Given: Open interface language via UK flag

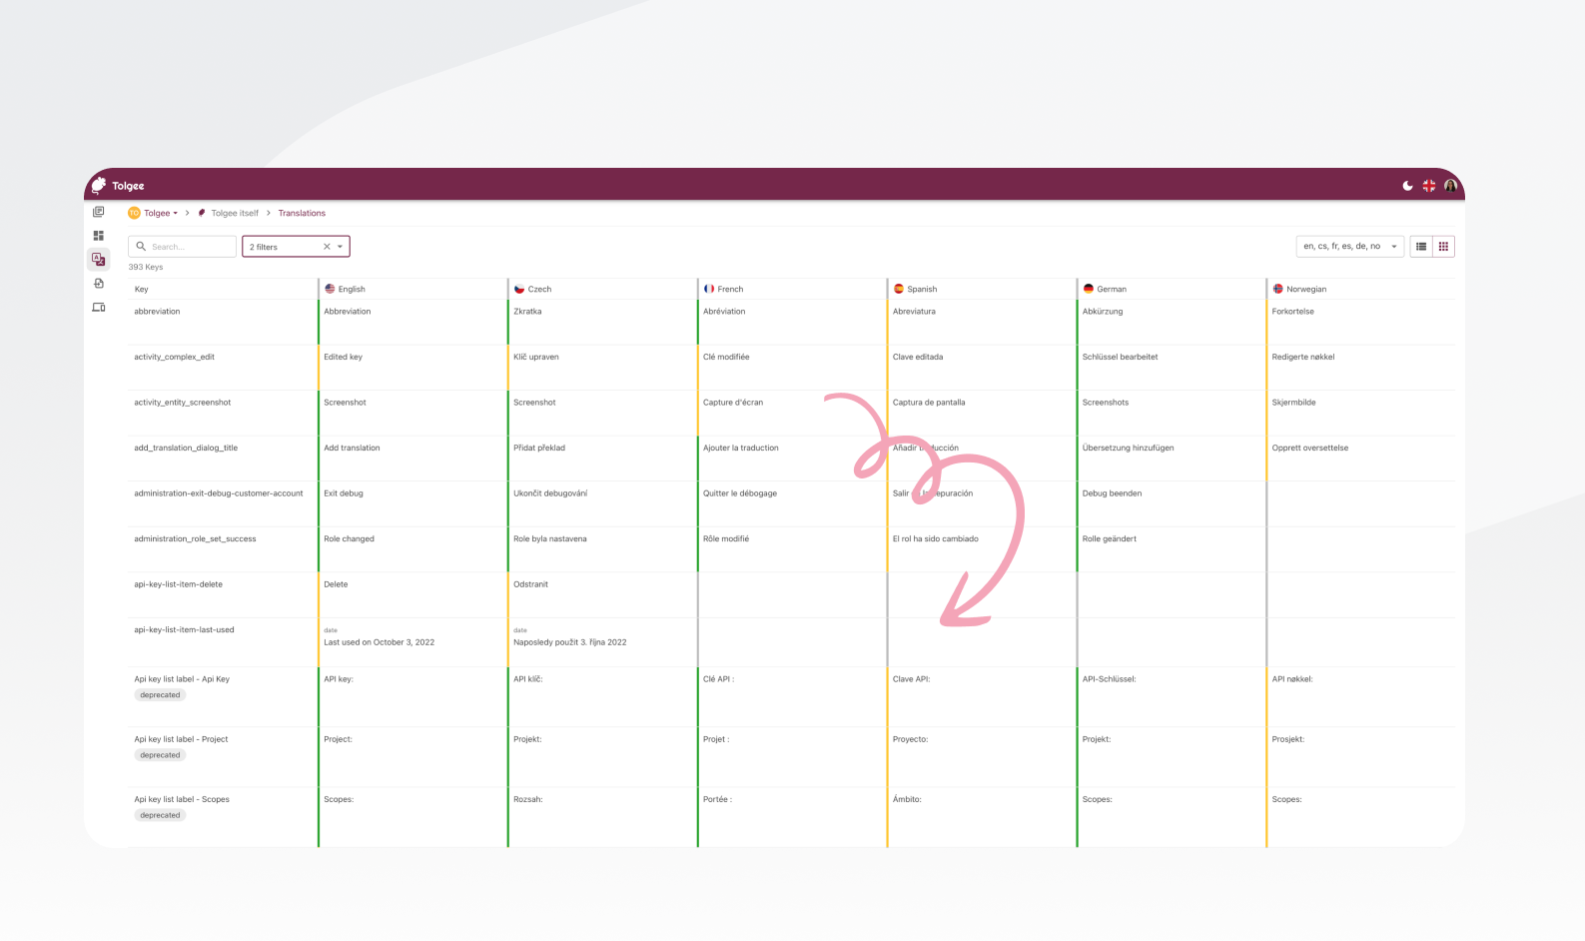Looking at the screenshot, I should tap(1429, 186).
